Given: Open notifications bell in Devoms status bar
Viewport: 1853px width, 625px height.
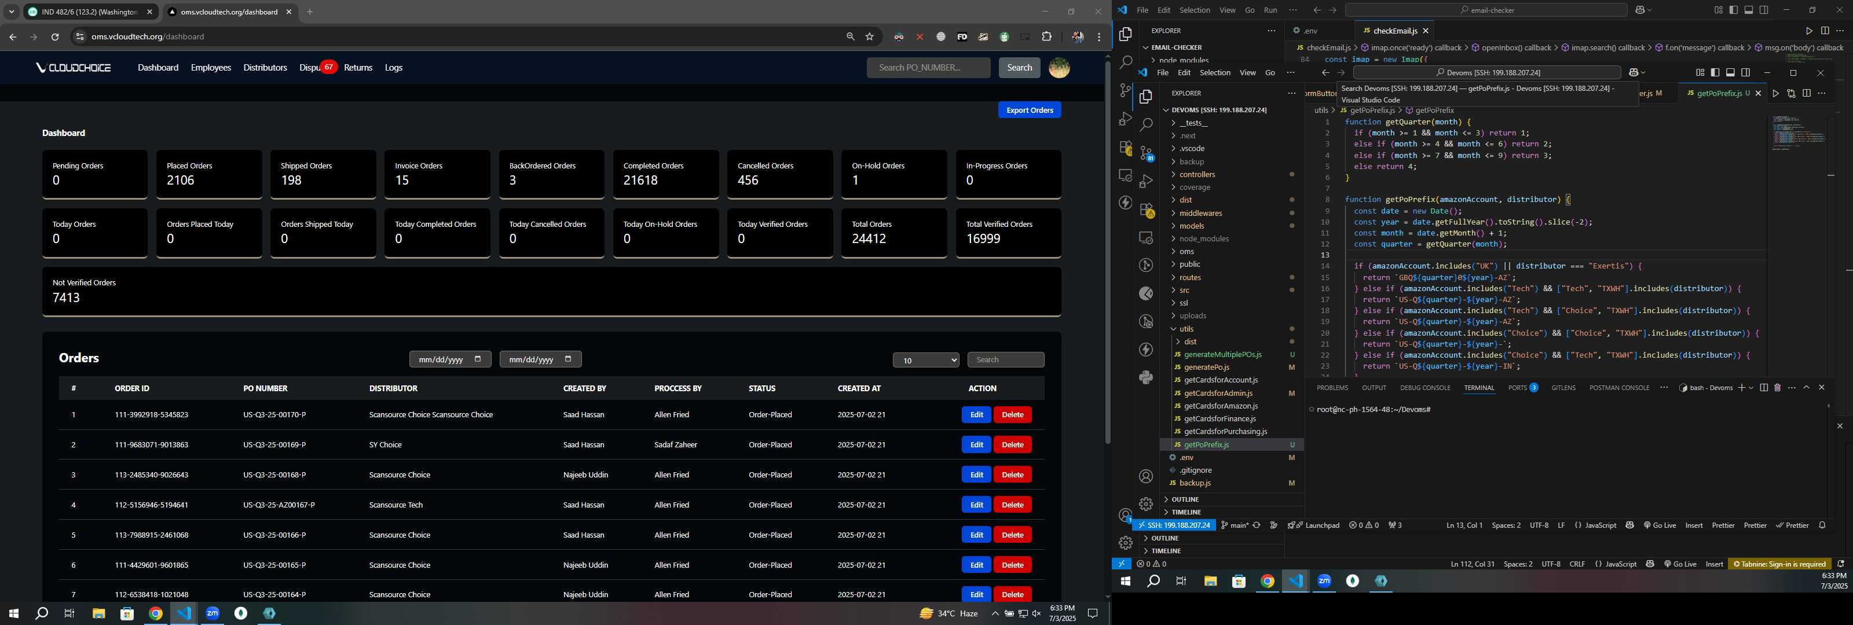Looking at the screenshot, I should pos(1822,525).
